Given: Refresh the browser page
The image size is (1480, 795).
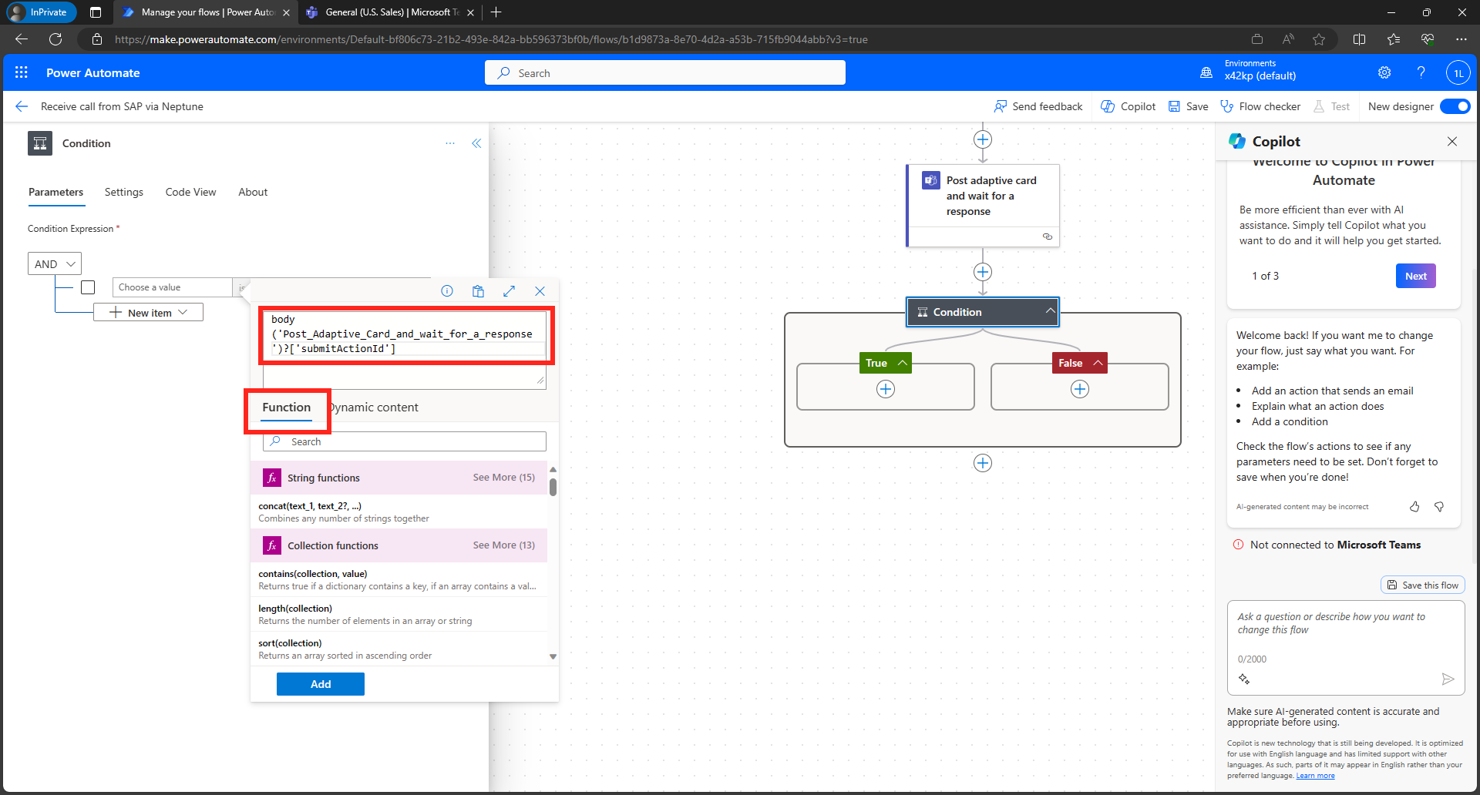Looking at the screenshot, I should [55, 39].
